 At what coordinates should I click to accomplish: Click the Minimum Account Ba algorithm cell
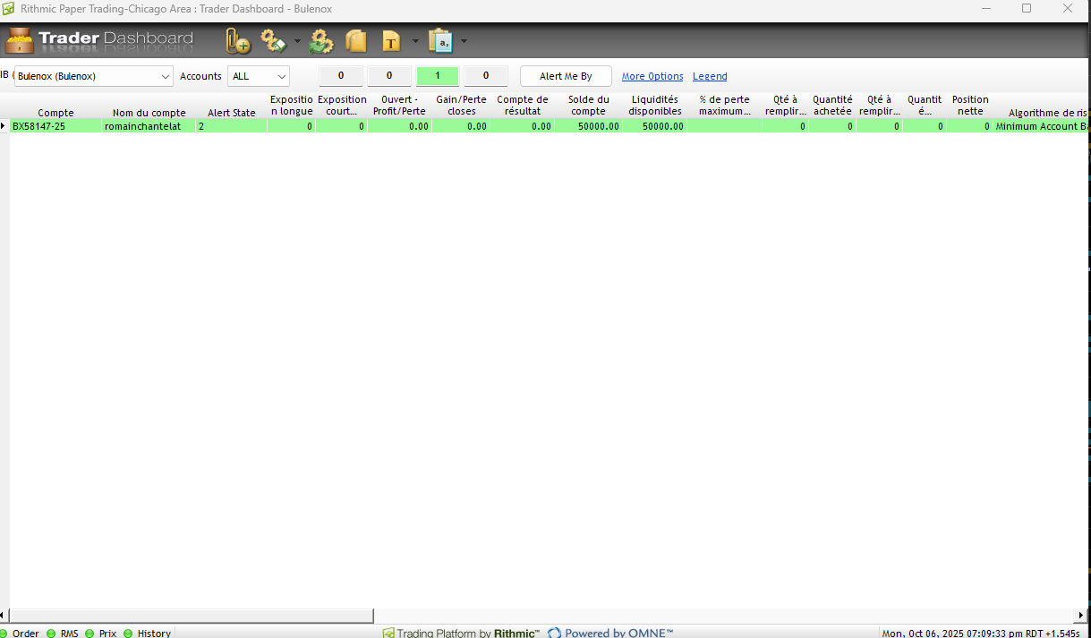pos(1043,126)
